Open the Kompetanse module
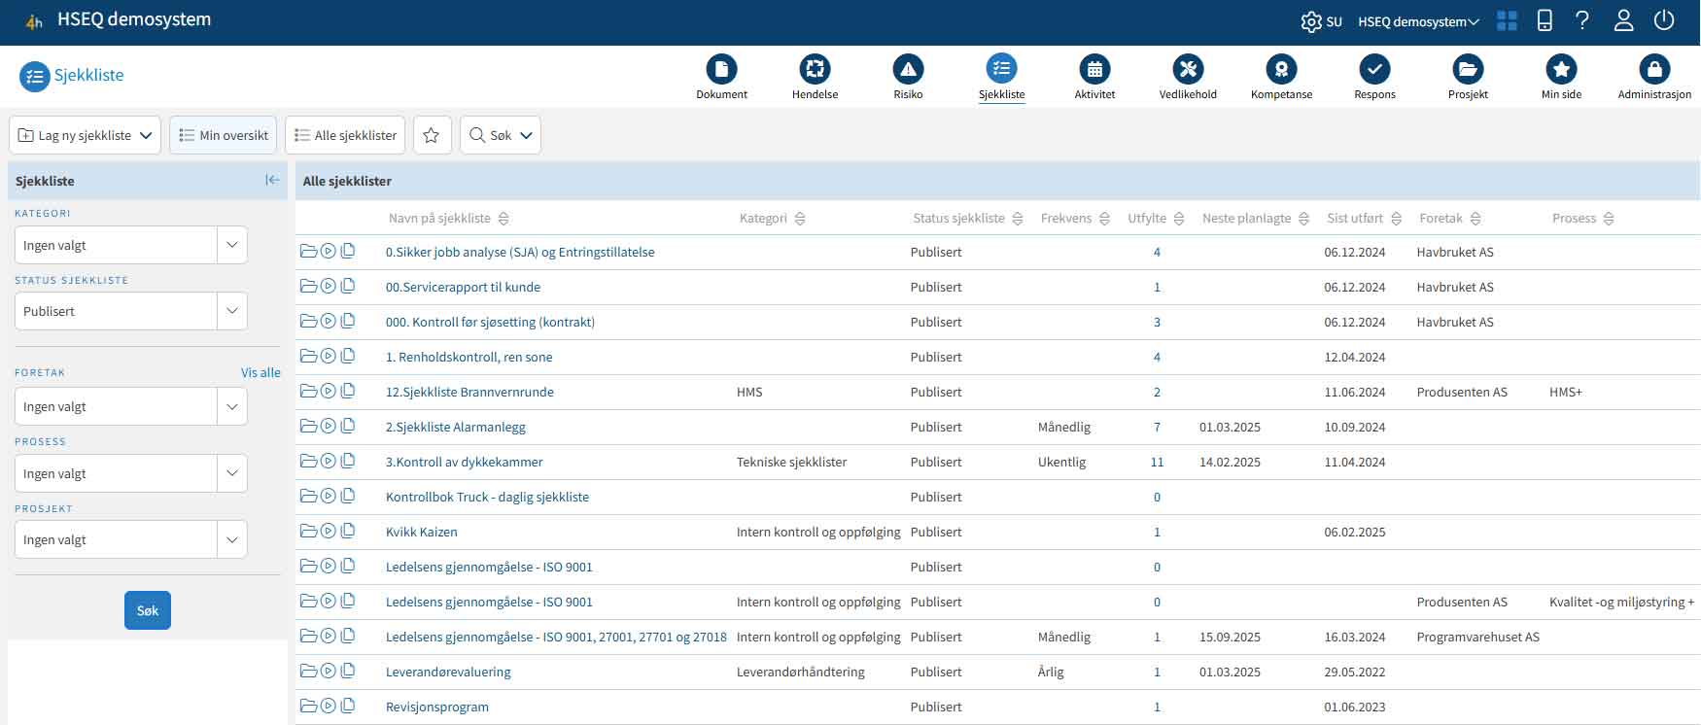 coord(1281,77)
